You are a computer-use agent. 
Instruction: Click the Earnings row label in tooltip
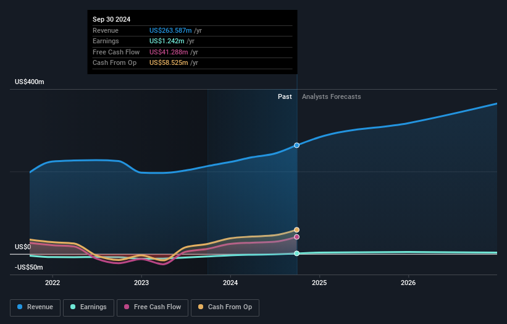coord(106,41)
